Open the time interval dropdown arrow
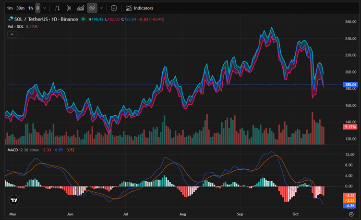 tap(45, 8)
